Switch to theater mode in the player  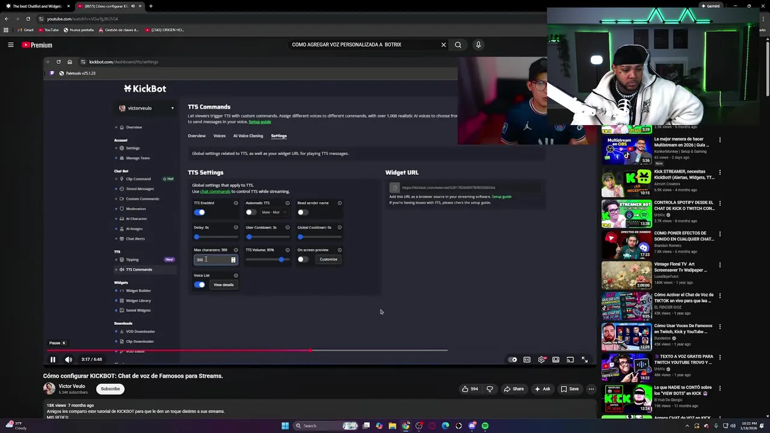pyautogui.click(x=556, y=360)
